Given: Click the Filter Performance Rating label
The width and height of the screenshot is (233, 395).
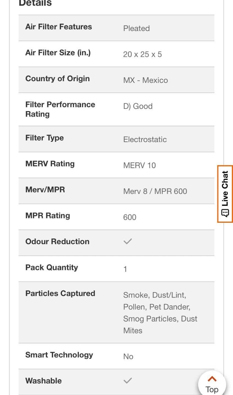Looking at the screenshot, I should coord(60,109).
